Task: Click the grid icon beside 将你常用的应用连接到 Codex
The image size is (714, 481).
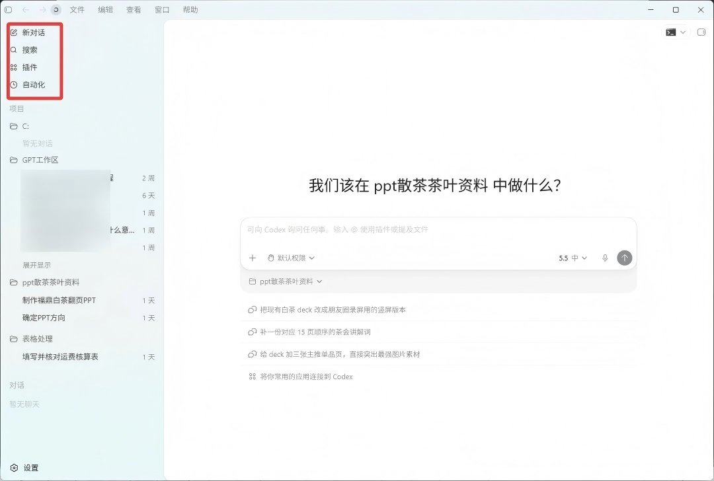Action: pos(253,377)
